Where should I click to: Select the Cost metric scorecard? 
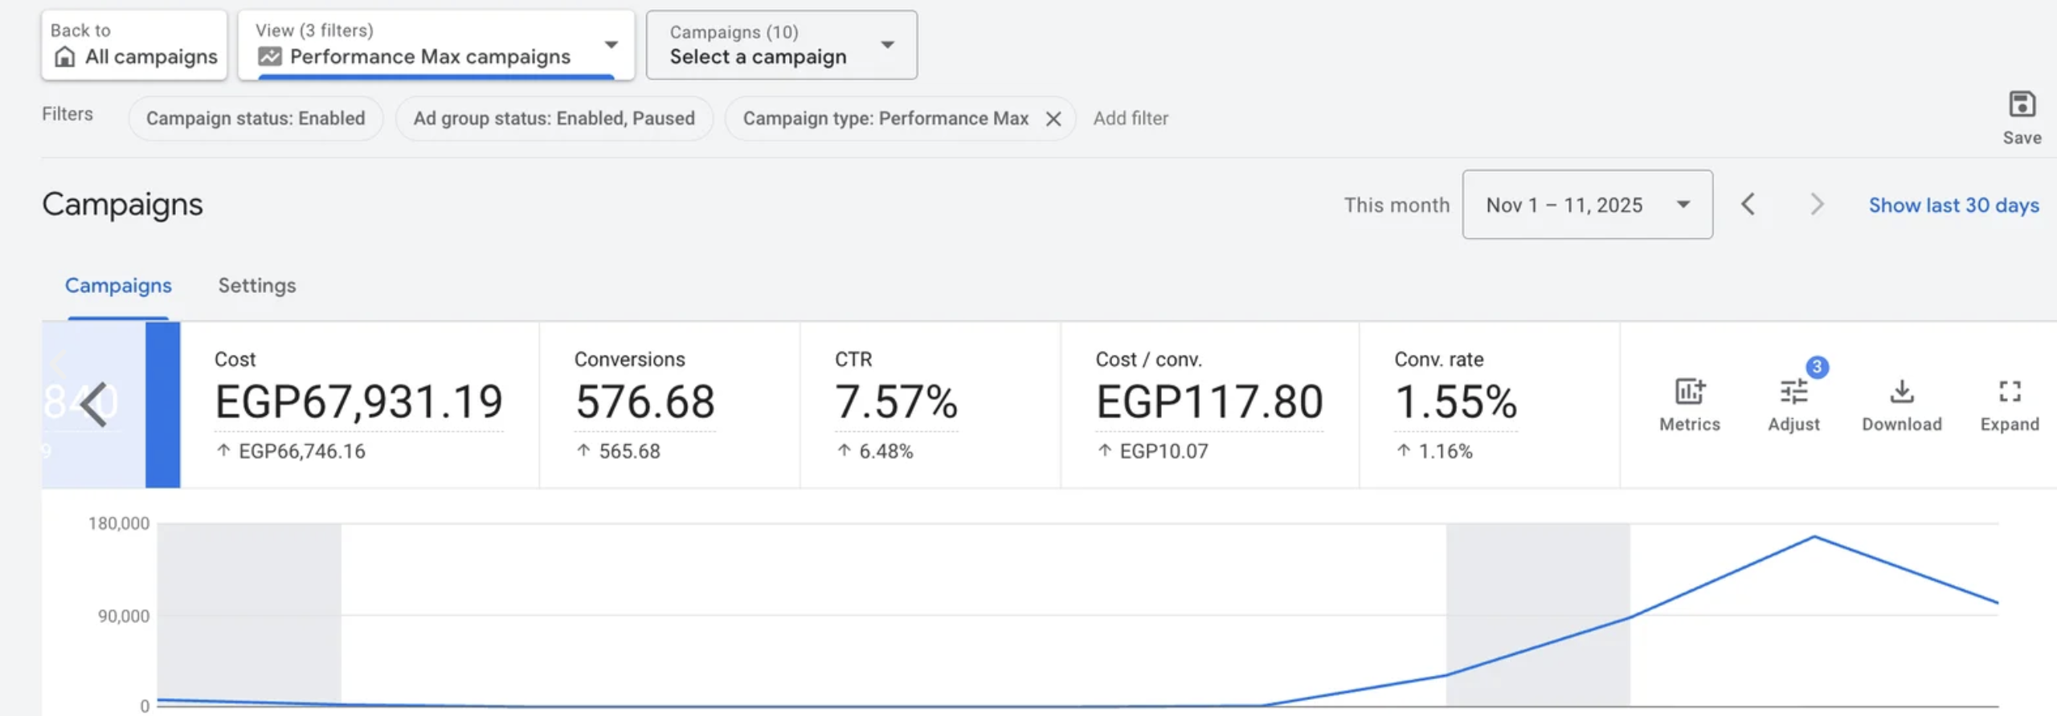(358, 405)
